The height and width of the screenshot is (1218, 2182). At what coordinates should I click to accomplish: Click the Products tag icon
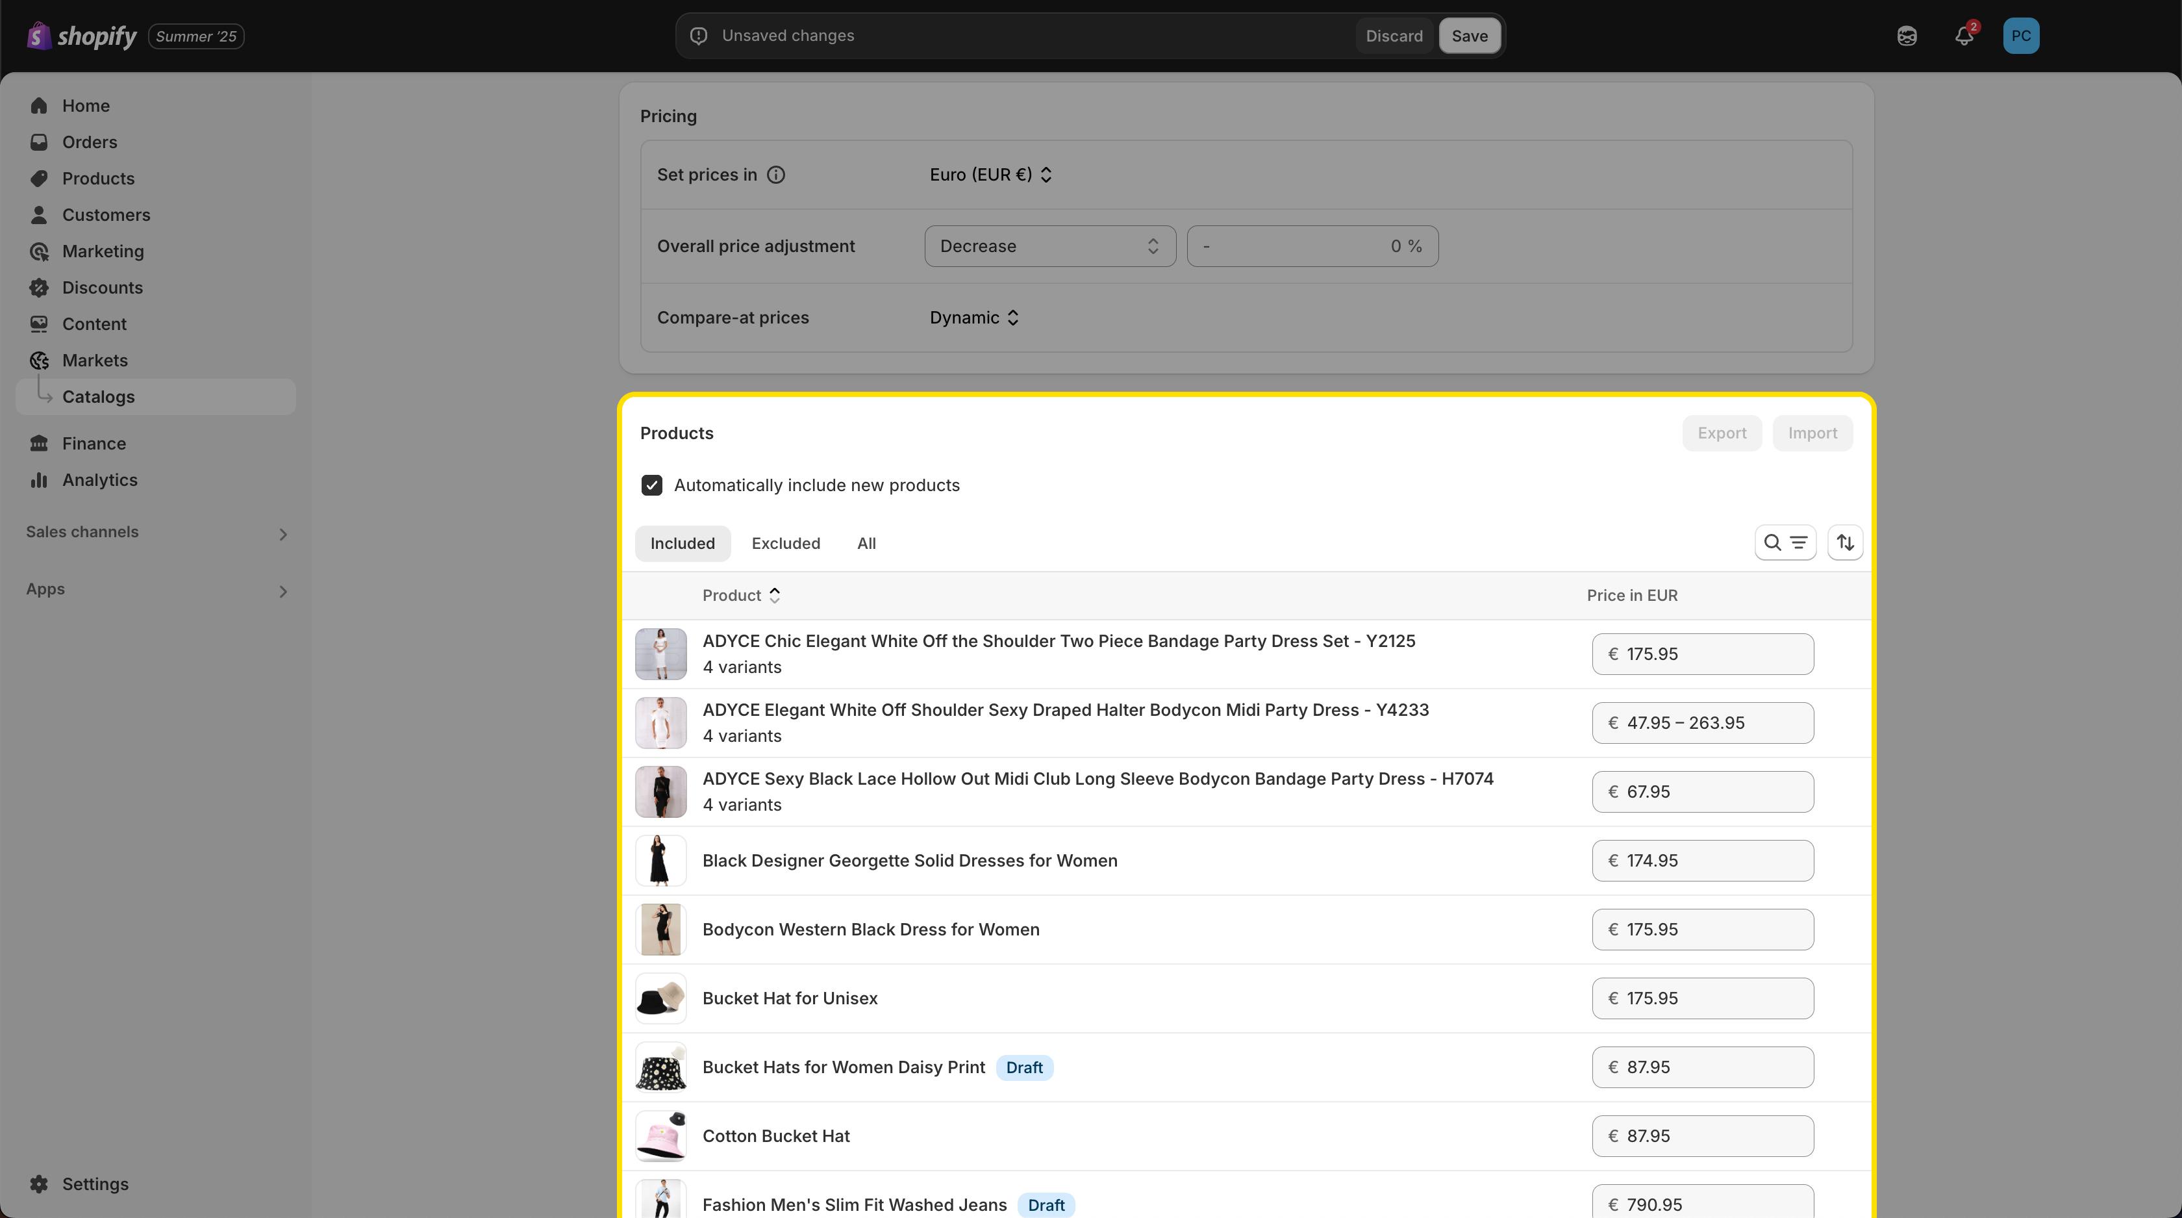coord(39,179)
